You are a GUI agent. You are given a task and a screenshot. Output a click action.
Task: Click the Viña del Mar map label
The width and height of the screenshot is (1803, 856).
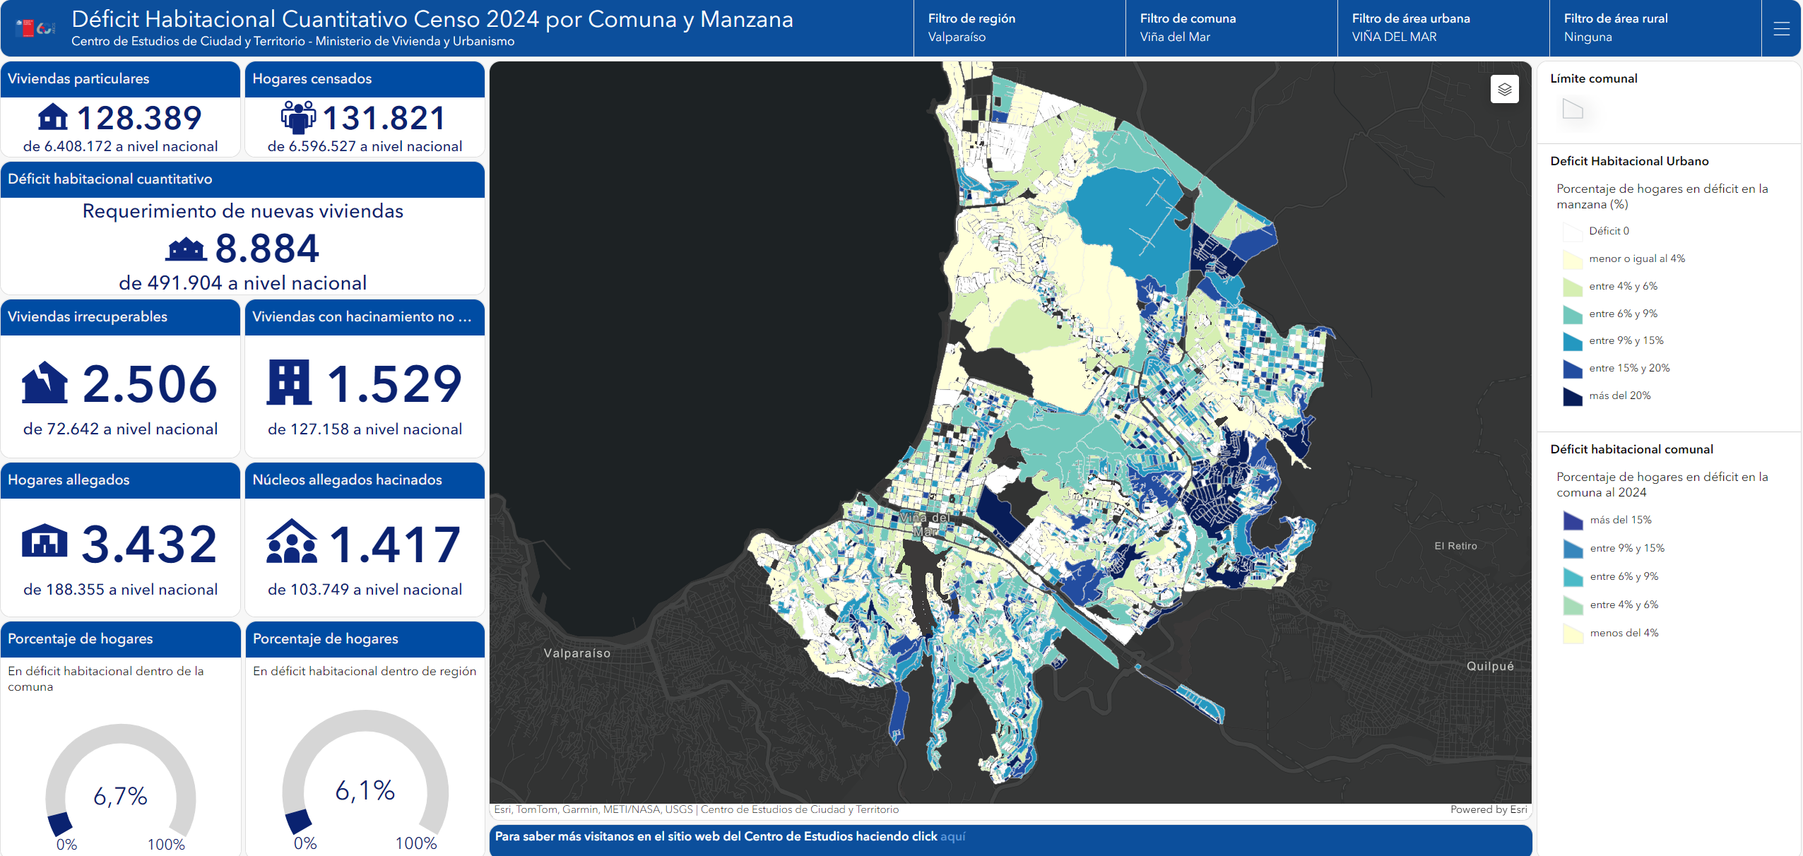[x=924, y=523]
